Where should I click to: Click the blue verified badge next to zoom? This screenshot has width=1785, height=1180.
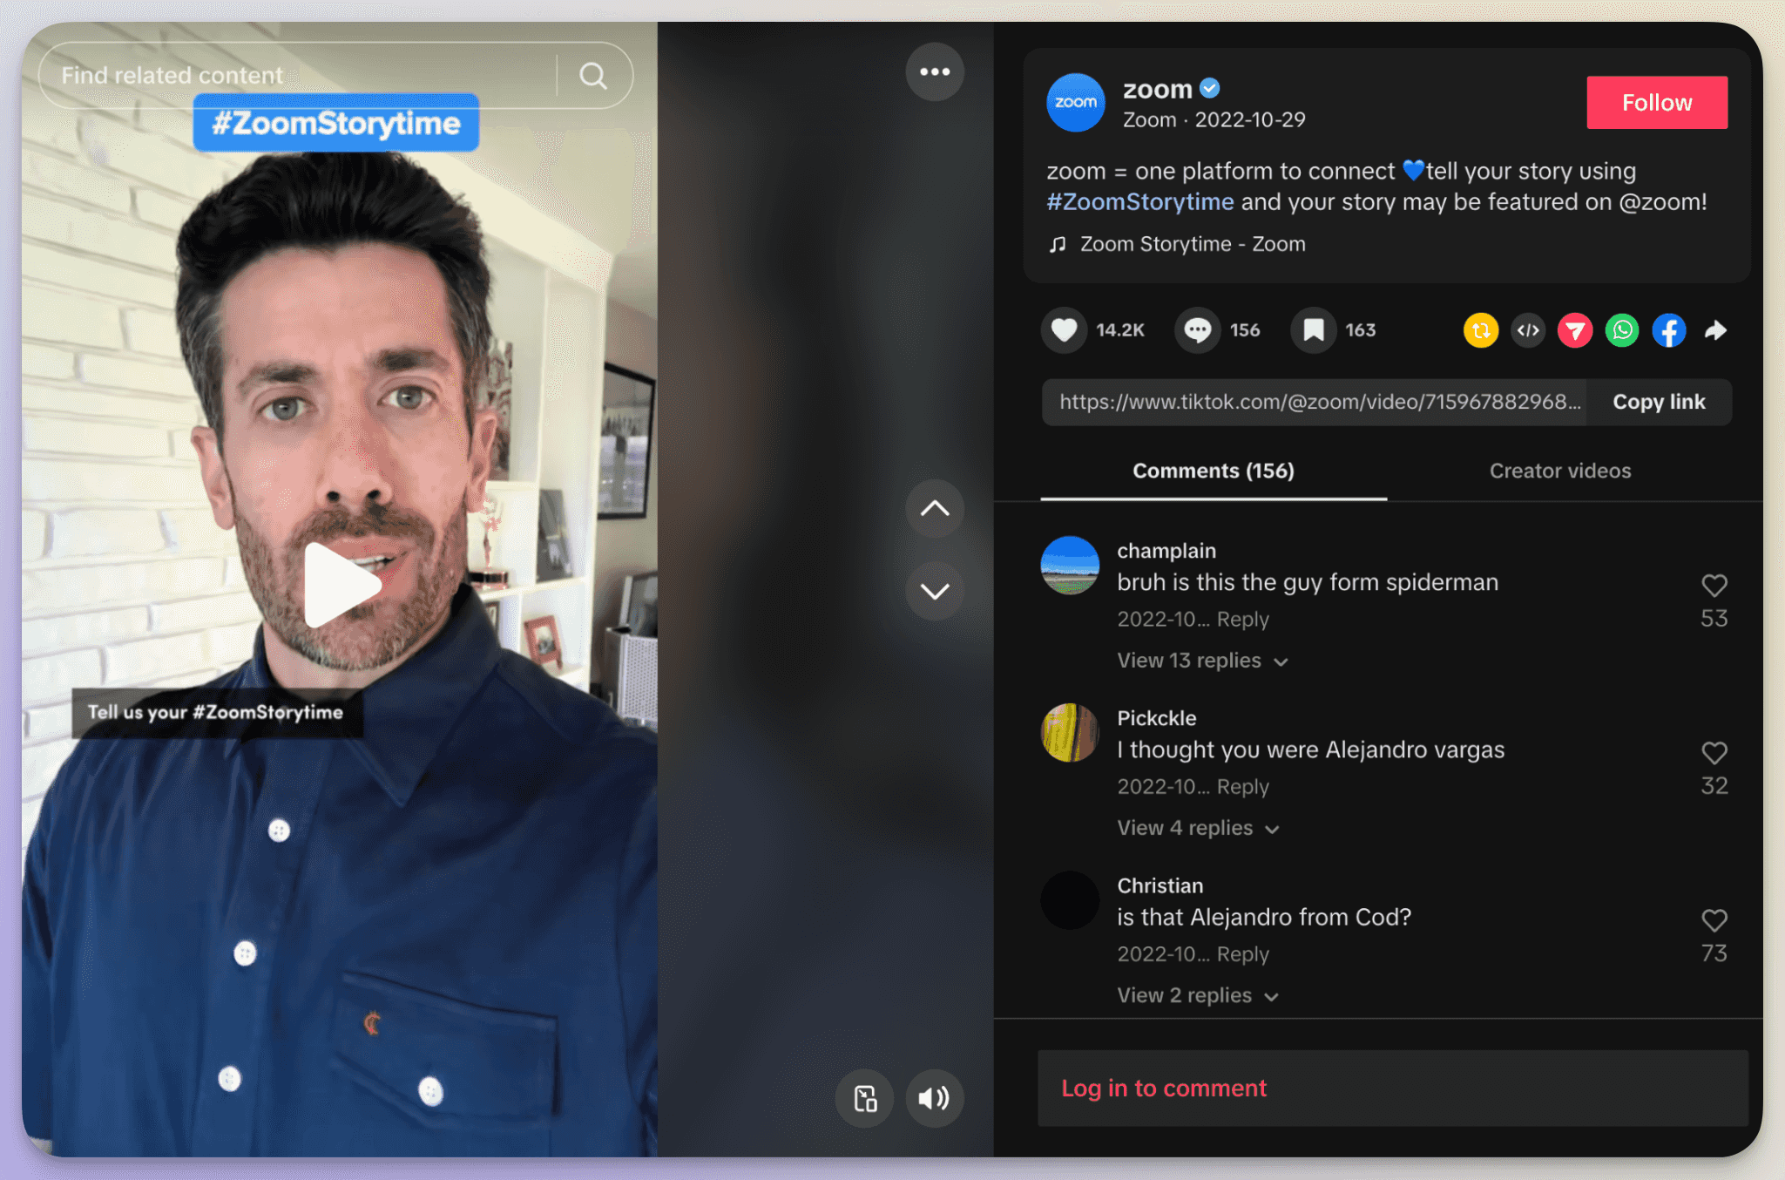(x=1209, y=88)
